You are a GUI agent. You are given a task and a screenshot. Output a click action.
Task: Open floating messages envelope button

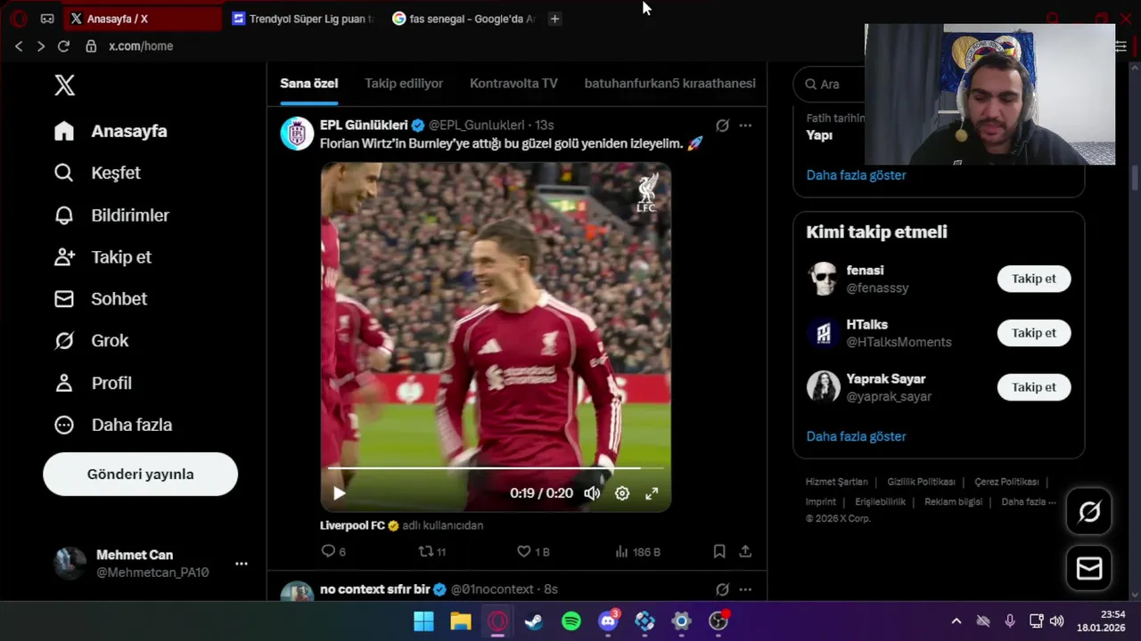pos(1089,568)
